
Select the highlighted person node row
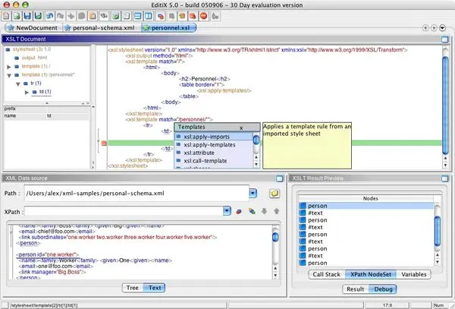click(x=366, y=206)
